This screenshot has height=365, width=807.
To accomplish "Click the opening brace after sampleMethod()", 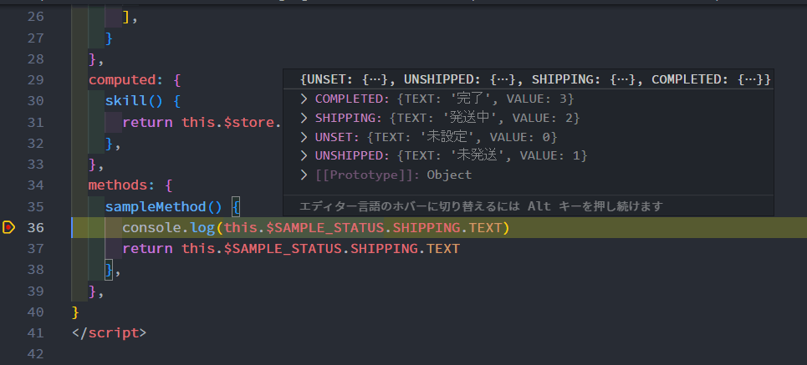I will [x=236, y=206].
